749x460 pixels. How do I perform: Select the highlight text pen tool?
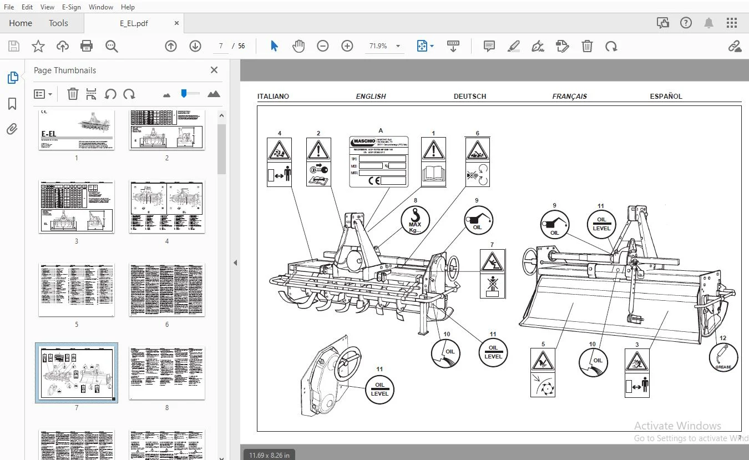(514, 46)
